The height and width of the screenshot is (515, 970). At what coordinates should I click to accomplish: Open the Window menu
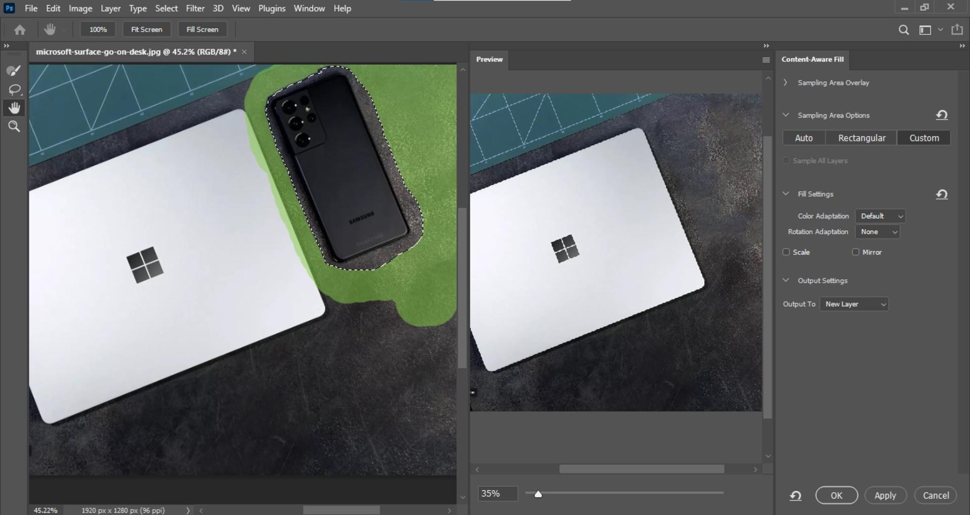[309, 8]
